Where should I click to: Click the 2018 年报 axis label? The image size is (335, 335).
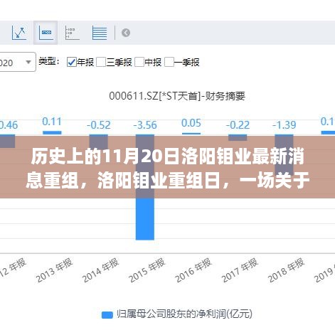click(x=286, y=270)
